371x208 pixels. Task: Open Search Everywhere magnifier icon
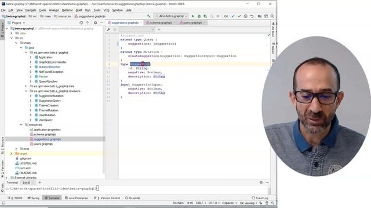coord(272,16)
